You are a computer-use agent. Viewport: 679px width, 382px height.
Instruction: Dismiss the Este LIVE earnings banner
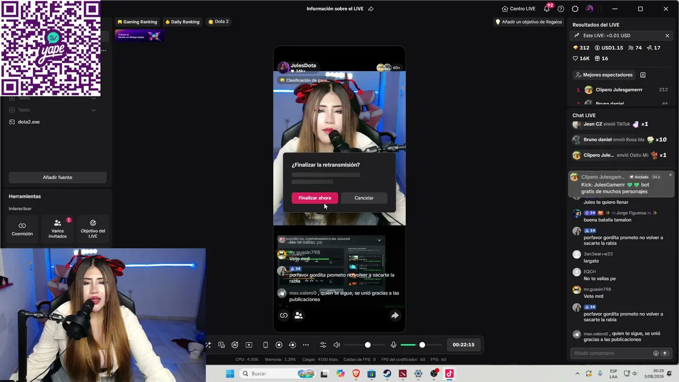pyautogui.click(x=667, y=36)
